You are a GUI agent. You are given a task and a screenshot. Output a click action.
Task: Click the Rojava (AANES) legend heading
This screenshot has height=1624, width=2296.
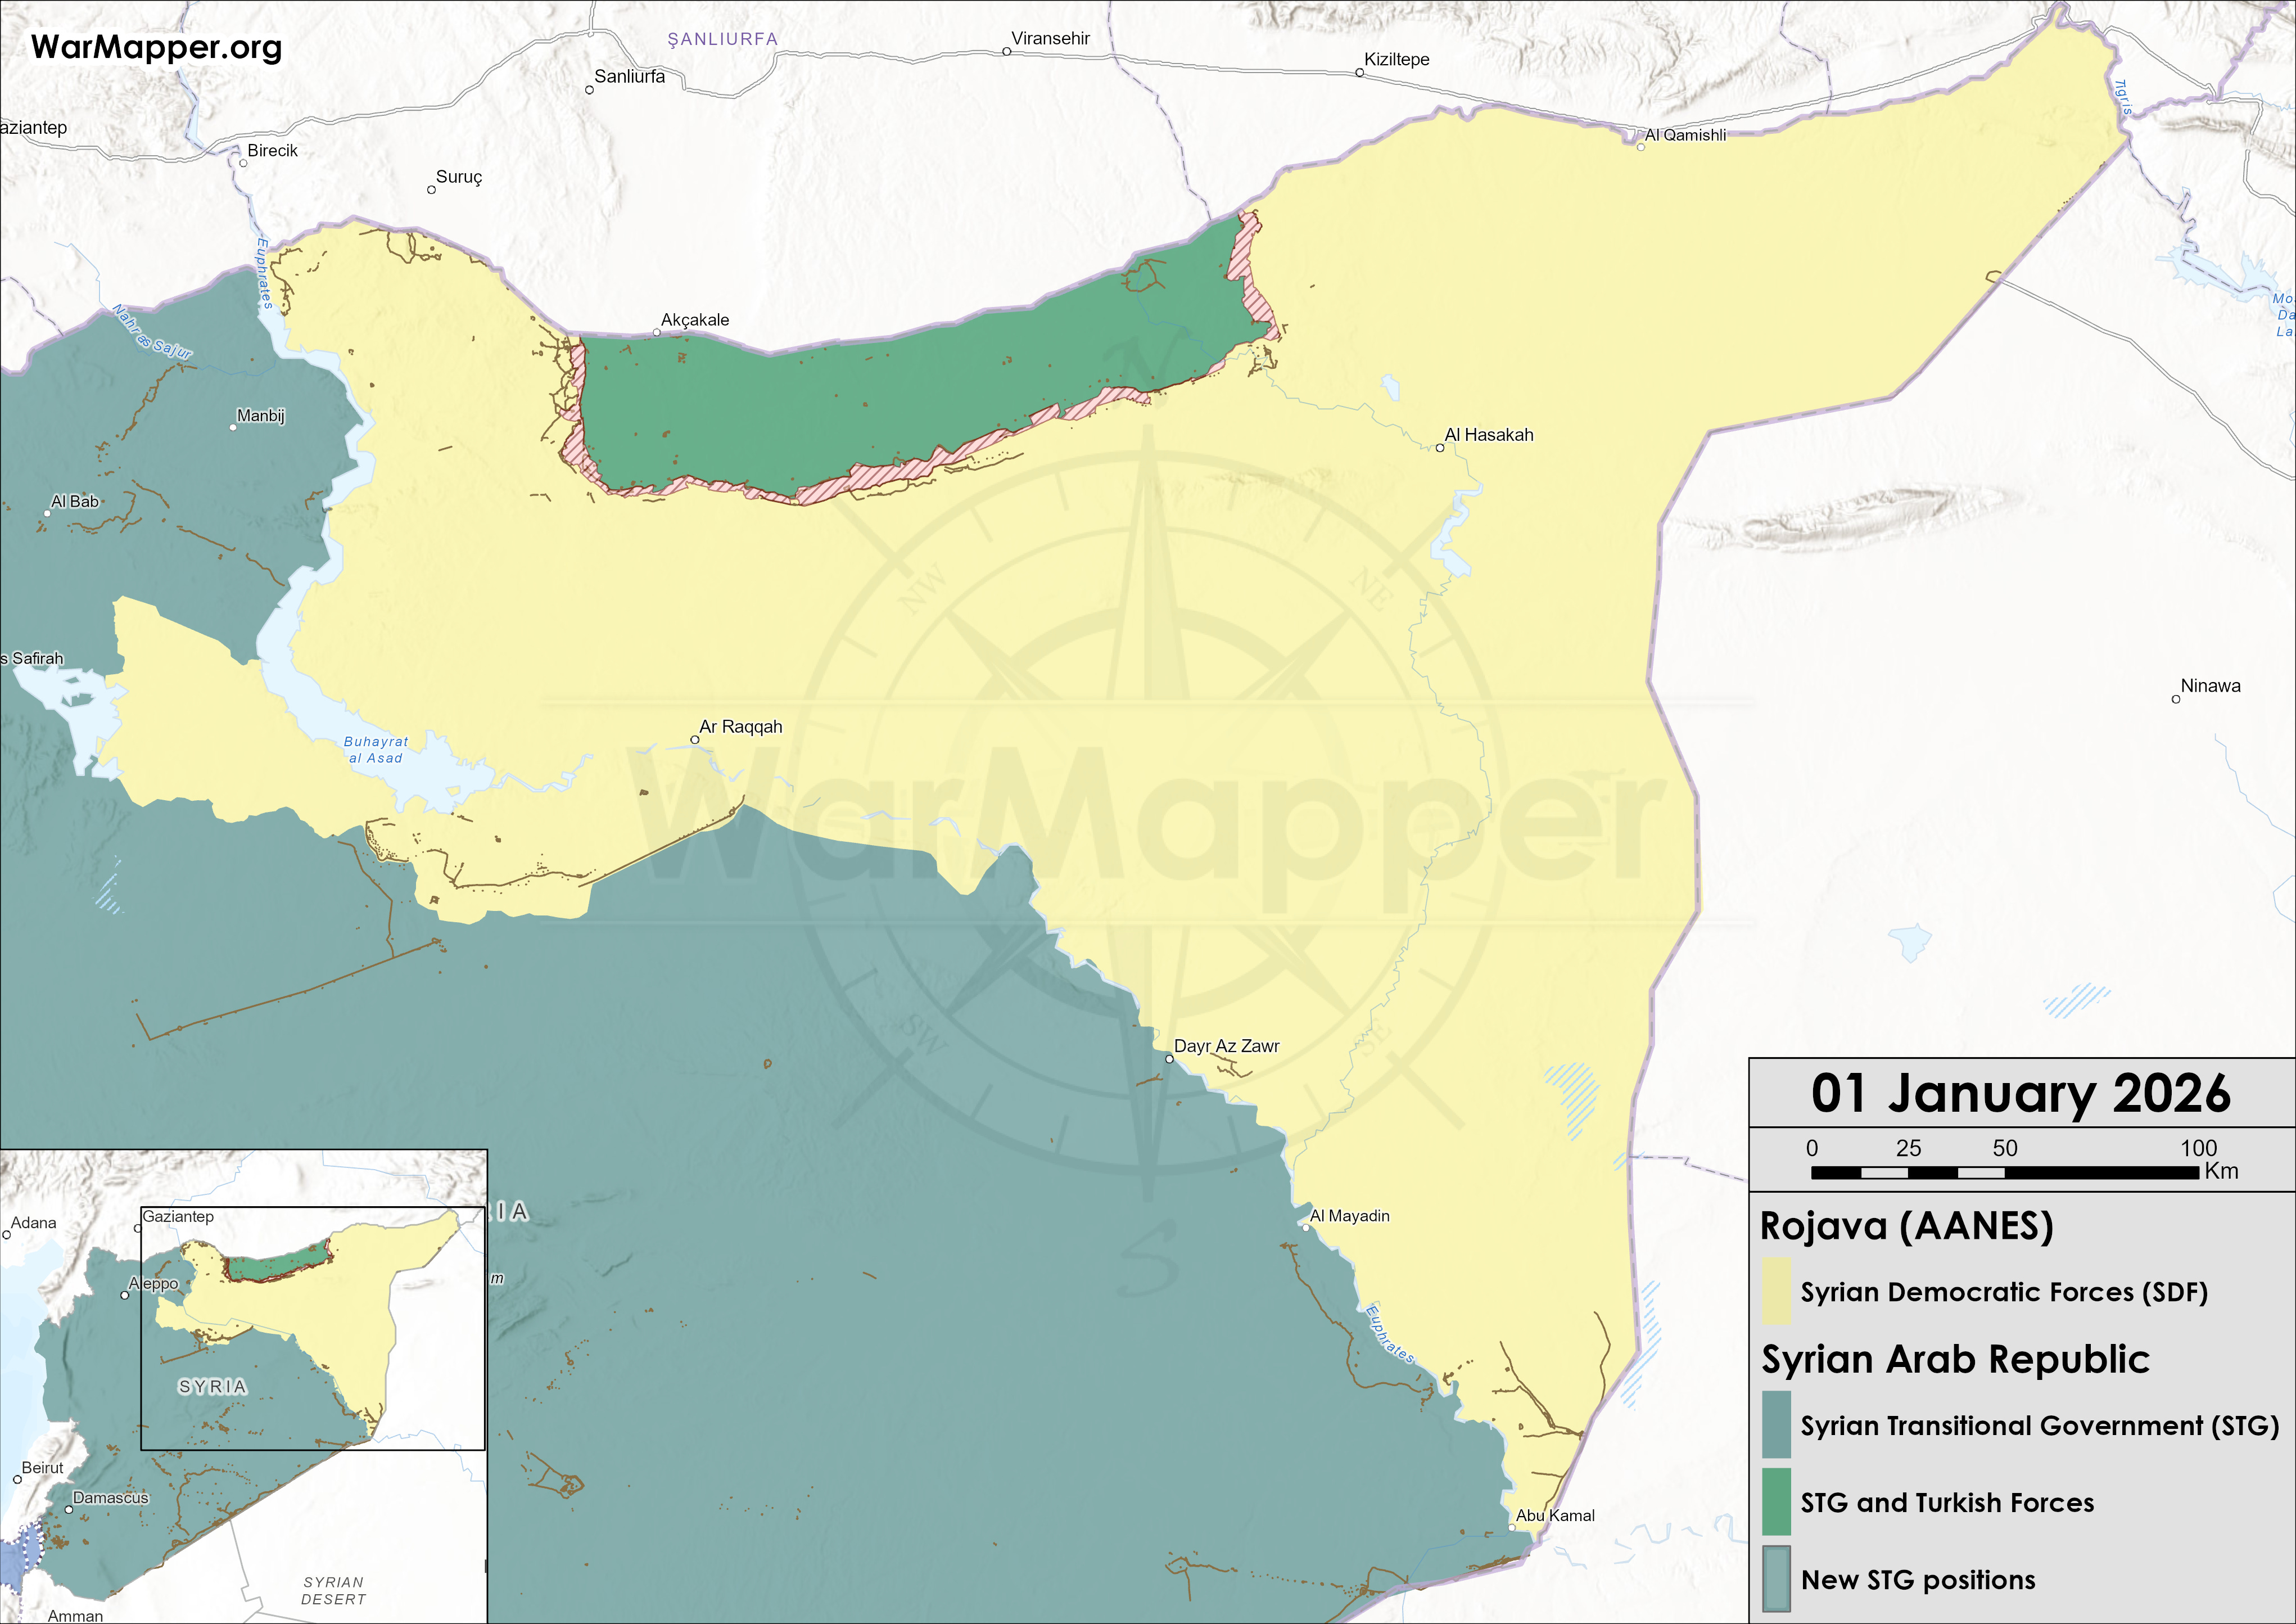(x=1906, y=1226)
